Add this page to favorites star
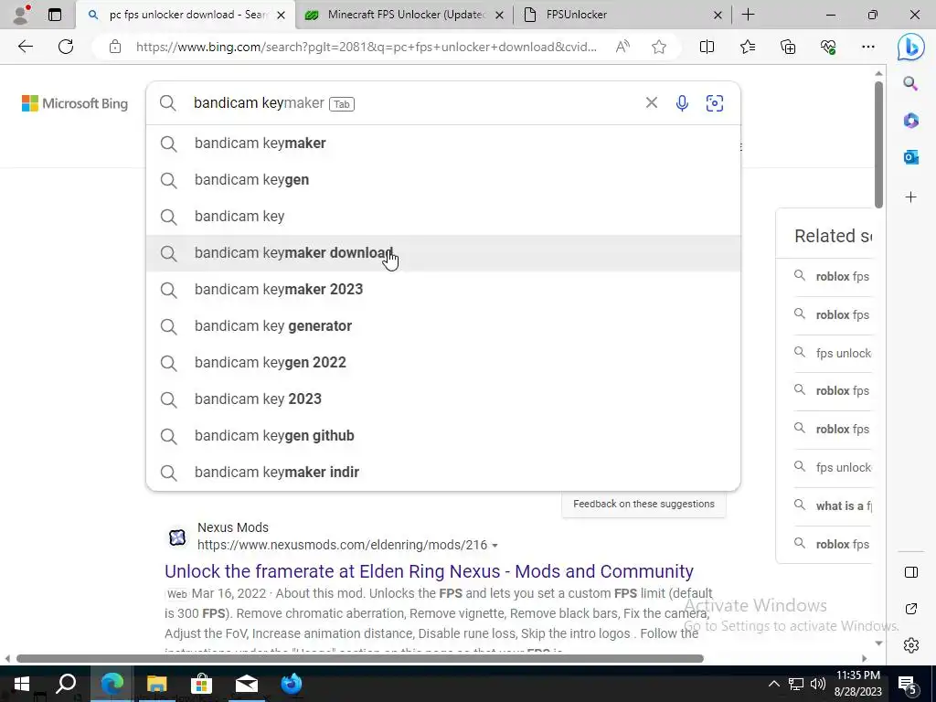The width and height of the screenshot is (936, 702). [x=659, y=47]
